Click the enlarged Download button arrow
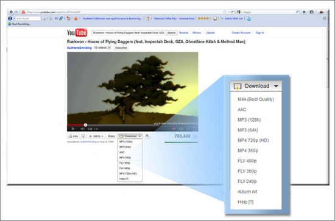Image resolution: width=335 pixels, height=221 pixels. click(276, 86)
